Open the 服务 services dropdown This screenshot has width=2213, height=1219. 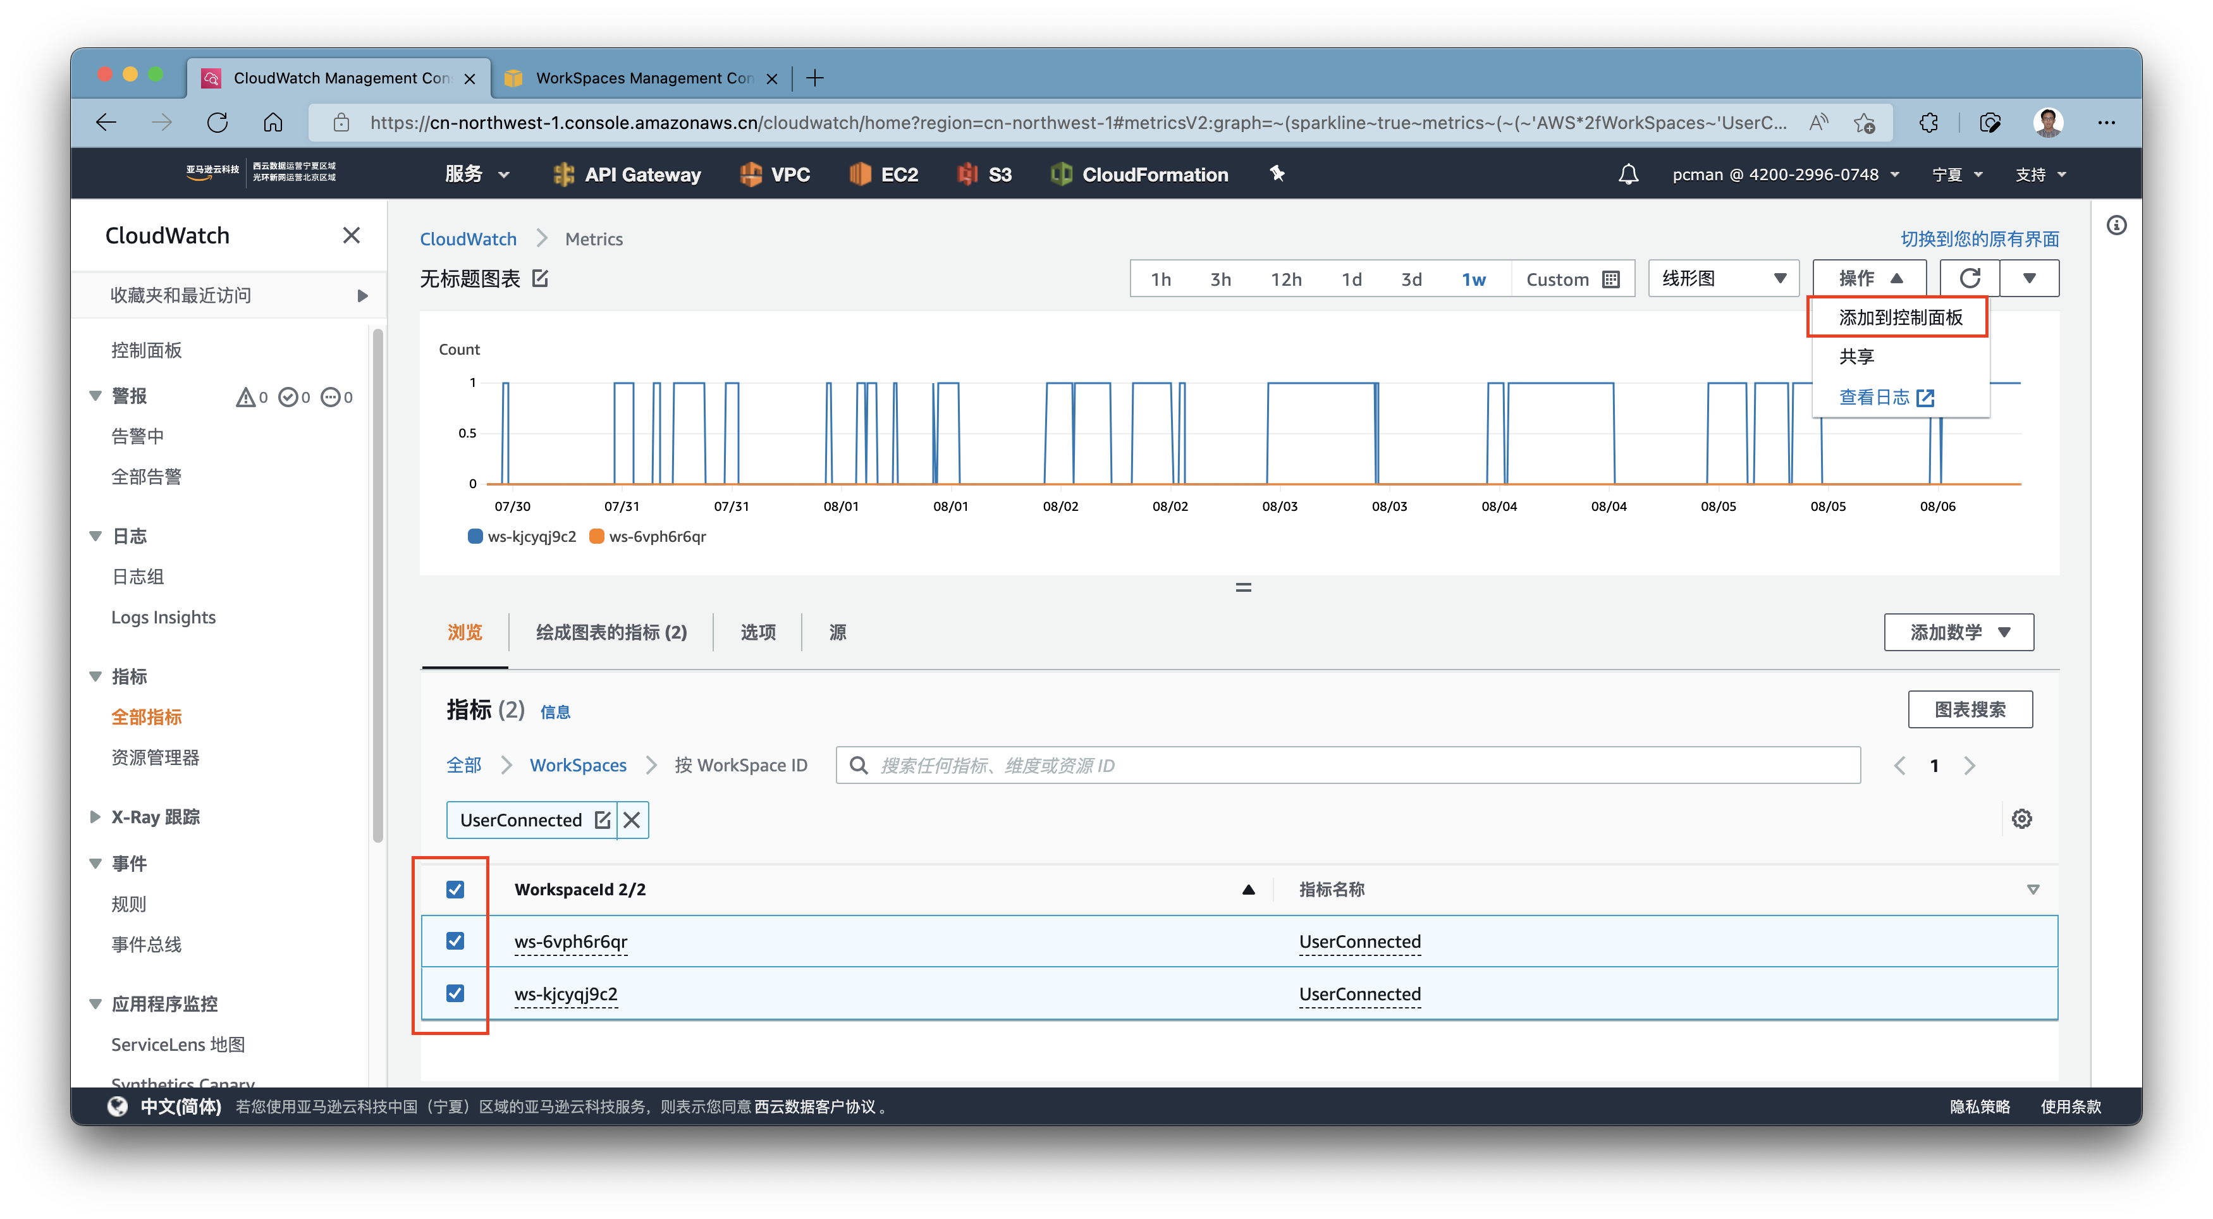pos(477,175)
